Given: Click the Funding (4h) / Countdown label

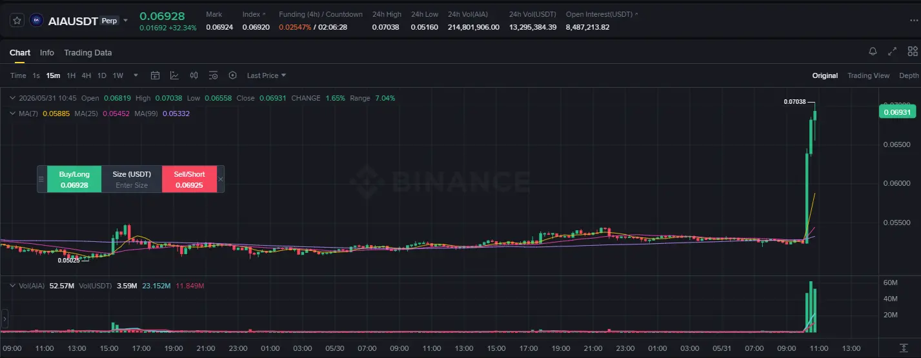Looking at the screenshot, I should click(321, 14).
